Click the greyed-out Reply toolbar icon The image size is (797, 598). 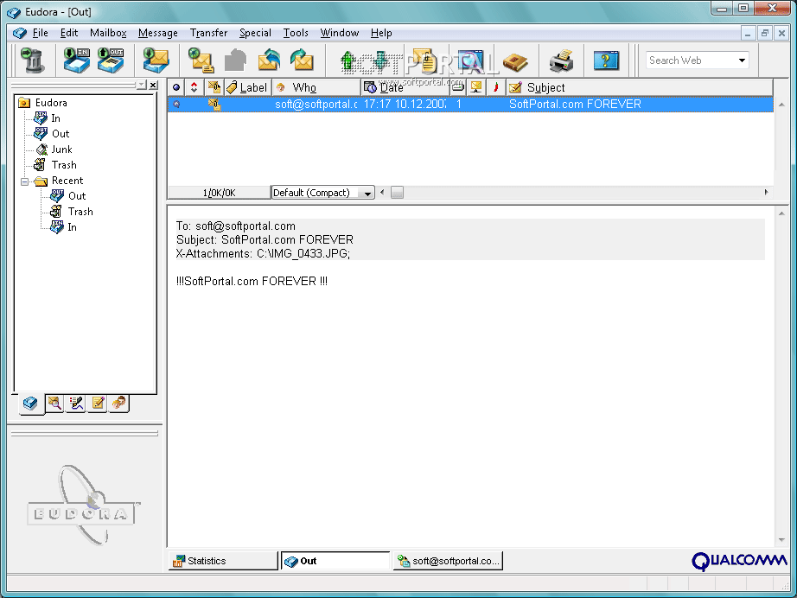click(235, 60)
